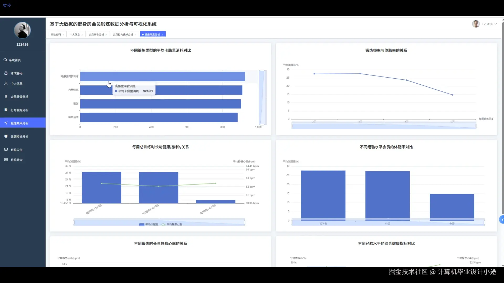The height and width of the screenshot is (283, 504).
Task: Click the envelope icon for 系统公告
Action: pos(6,150)
